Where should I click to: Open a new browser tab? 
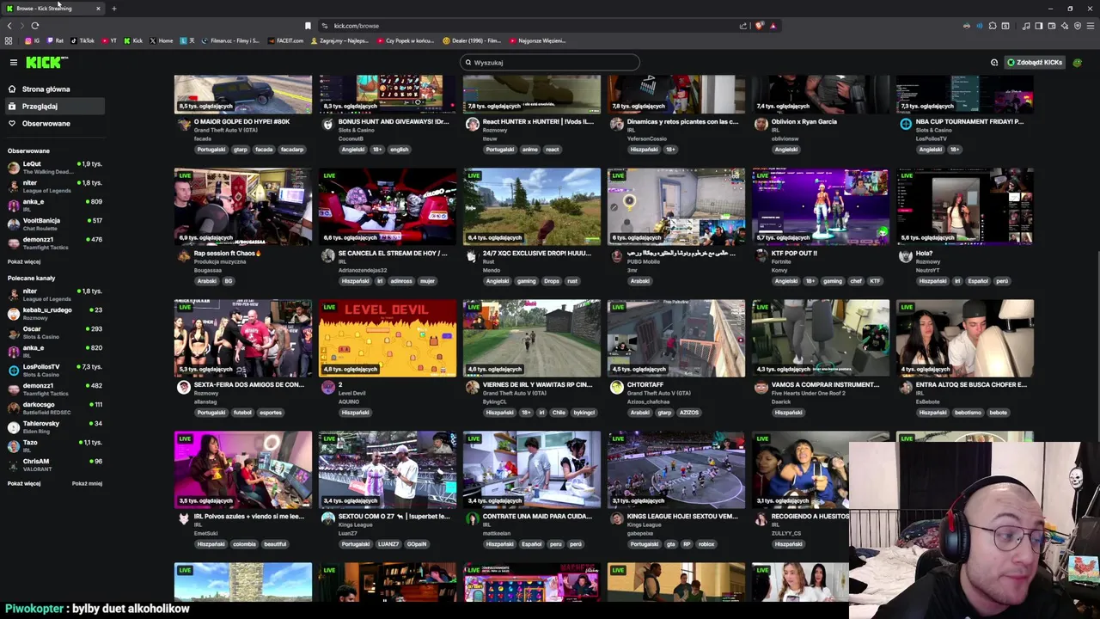pyautogui.click(x=113, y=9)
